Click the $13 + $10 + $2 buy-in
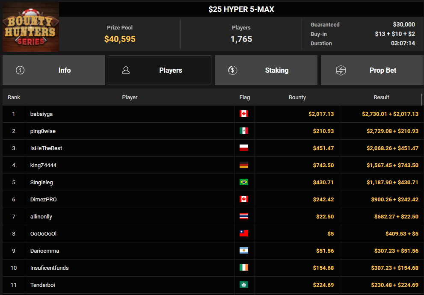Viewport: 424px width, 295px height. tap(395, 34)
